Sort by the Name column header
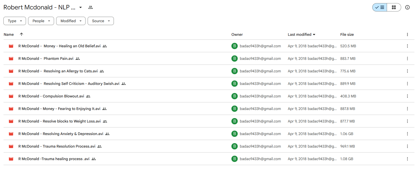The width and height of the screenshot is (419, 169). coord(9,34)
